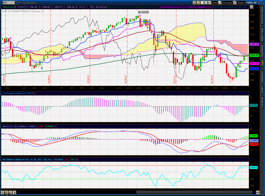Click the 1096.48 last price in the title bar

pyautogui.click(x=251, y=3)
